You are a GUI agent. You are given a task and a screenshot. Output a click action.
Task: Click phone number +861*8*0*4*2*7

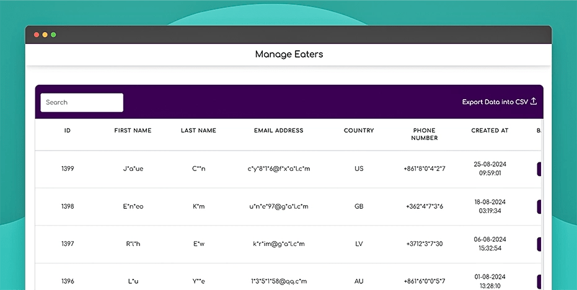pos(425,169)
